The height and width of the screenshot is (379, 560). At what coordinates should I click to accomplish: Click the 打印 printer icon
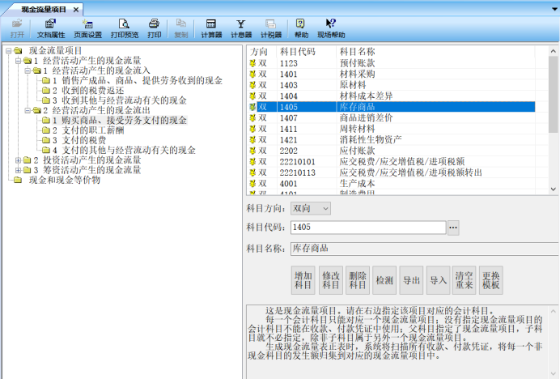click(x=155, y=28)
